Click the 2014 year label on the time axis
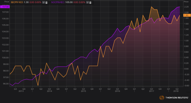This screenshot has height=103, width=191. click(49, 91)
